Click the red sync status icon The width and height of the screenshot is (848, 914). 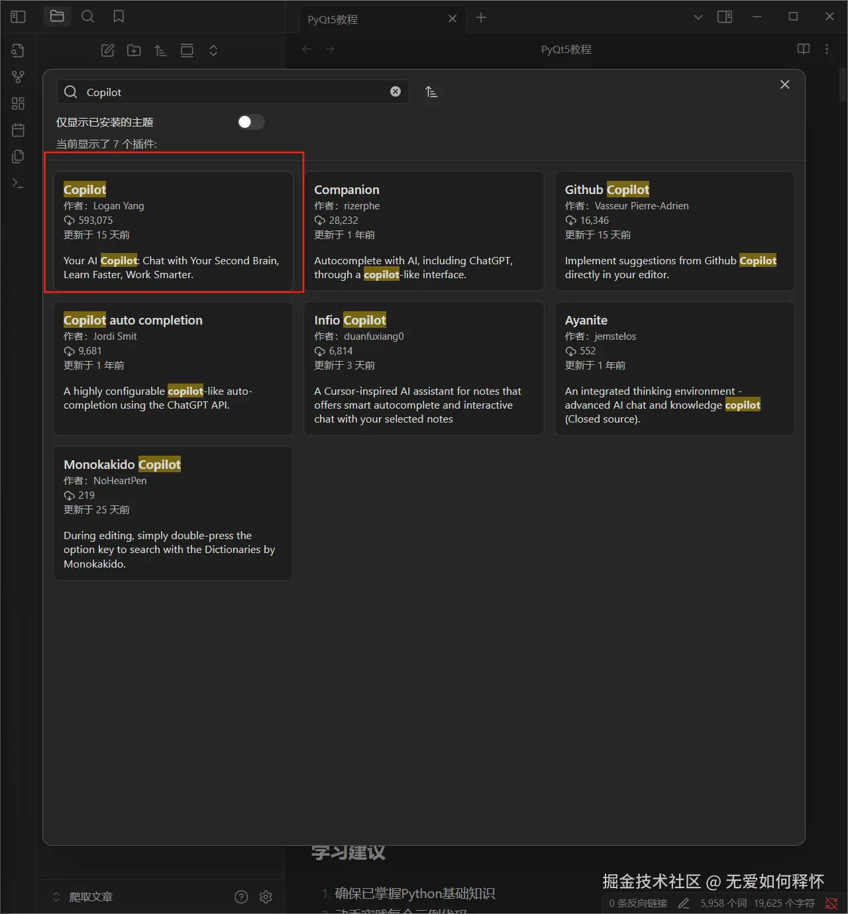point(831,903)
